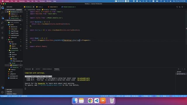Open the Run menu
This screenshot has height=105, width=187.
tap(36, 1)
